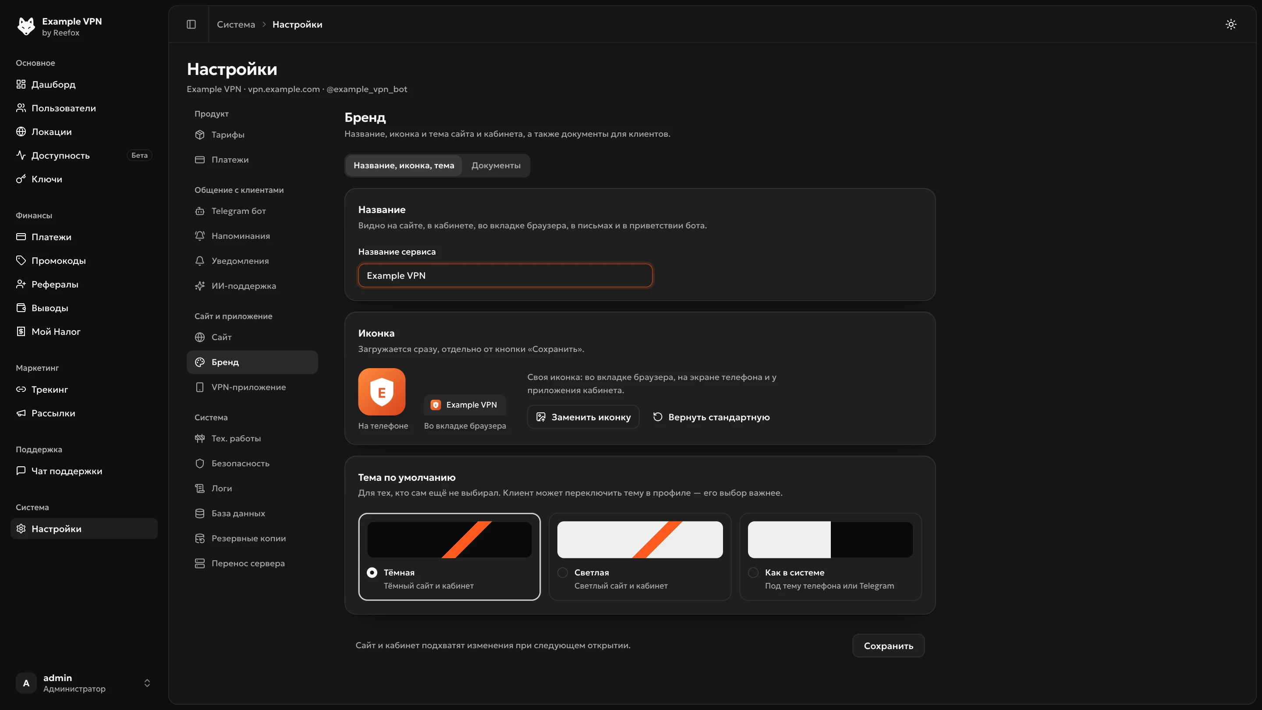The height and width of the screenshot is (710, 1262).
Task: Open Dashboard via the Дашборд grid icon
Action: coord(21,84)
